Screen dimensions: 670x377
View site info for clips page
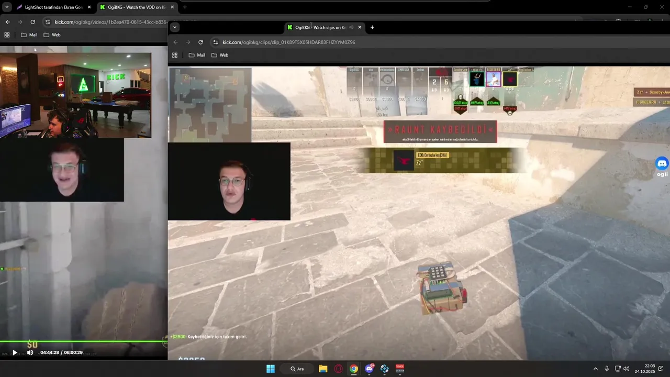[x=215, y=42]
